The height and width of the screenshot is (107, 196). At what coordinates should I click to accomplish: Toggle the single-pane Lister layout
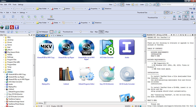146,5
